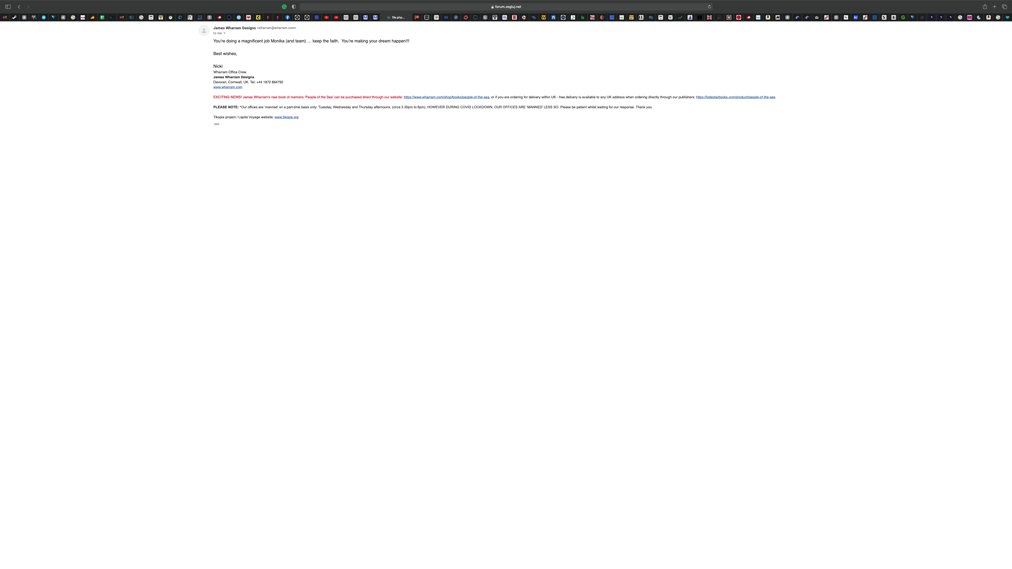
Task: Open the privacy report shield icon
Action: 294,7
